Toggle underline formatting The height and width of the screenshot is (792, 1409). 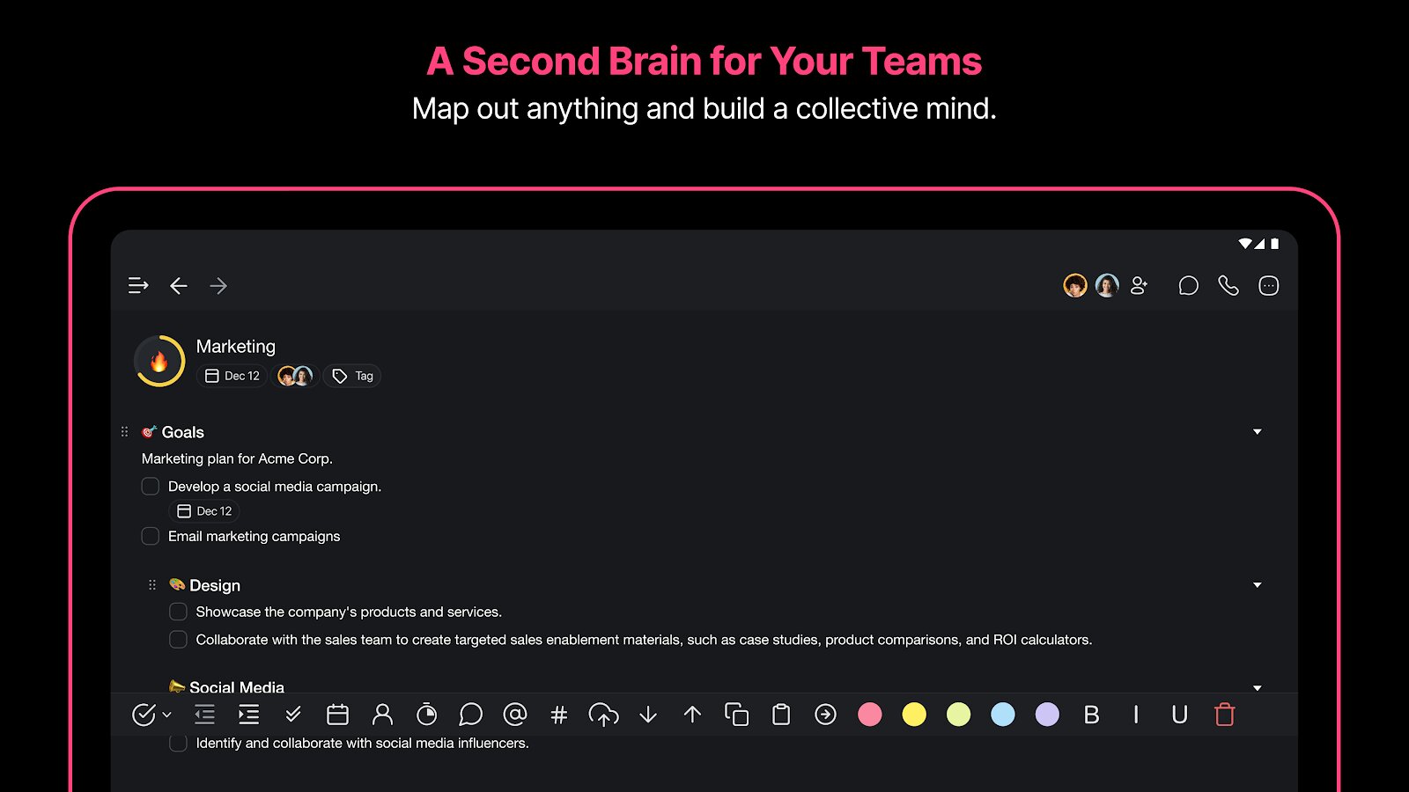pos(1180,715)
